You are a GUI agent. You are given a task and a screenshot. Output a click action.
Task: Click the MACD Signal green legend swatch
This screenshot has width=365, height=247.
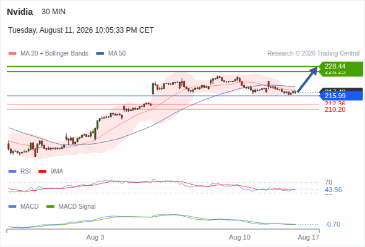50,207
